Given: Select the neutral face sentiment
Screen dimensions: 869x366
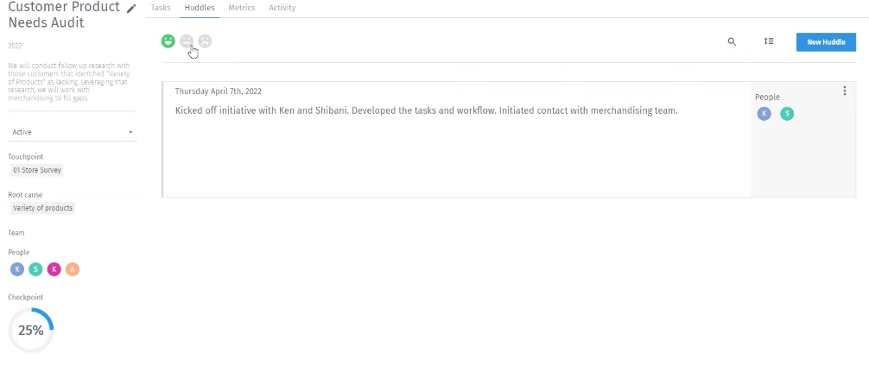Looking at the screenshot, I should [x=187, y=41].
